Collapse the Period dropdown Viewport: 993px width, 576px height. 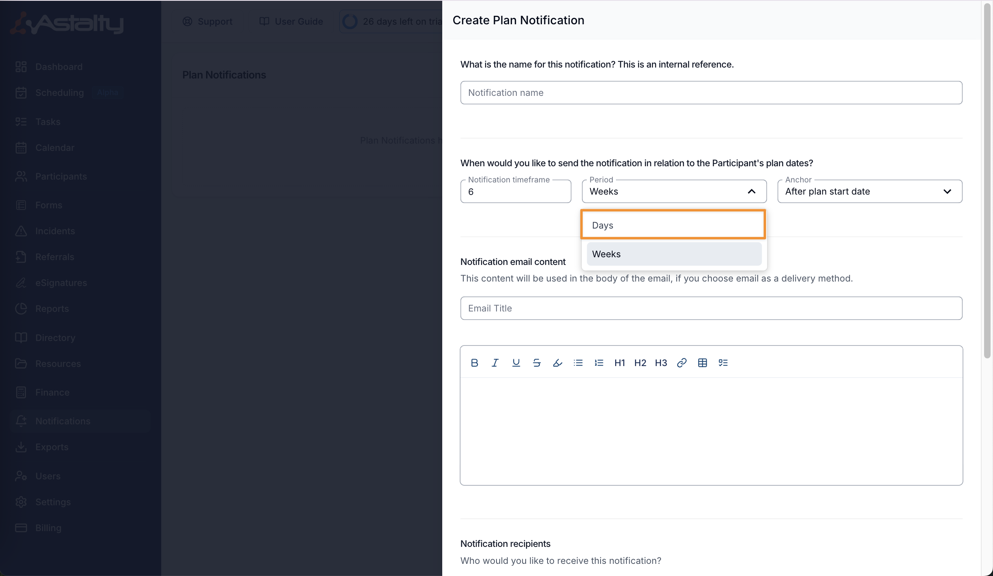click(751, 191)
